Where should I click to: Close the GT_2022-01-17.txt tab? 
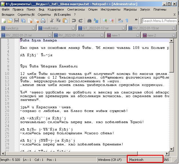[123, 28]
